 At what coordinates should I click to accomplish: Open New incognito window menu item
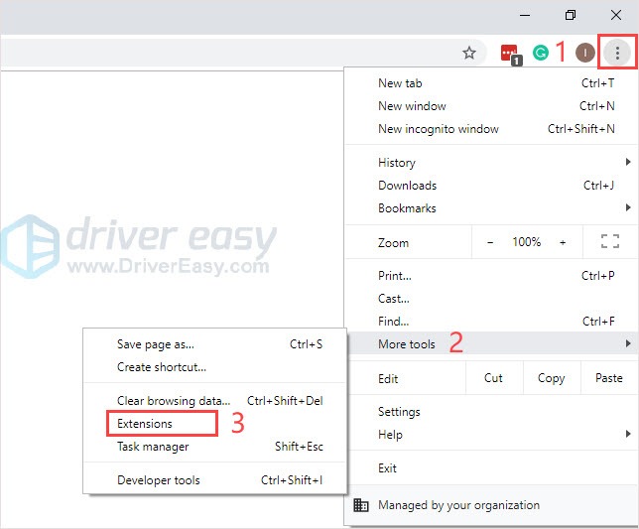(439, 129)
